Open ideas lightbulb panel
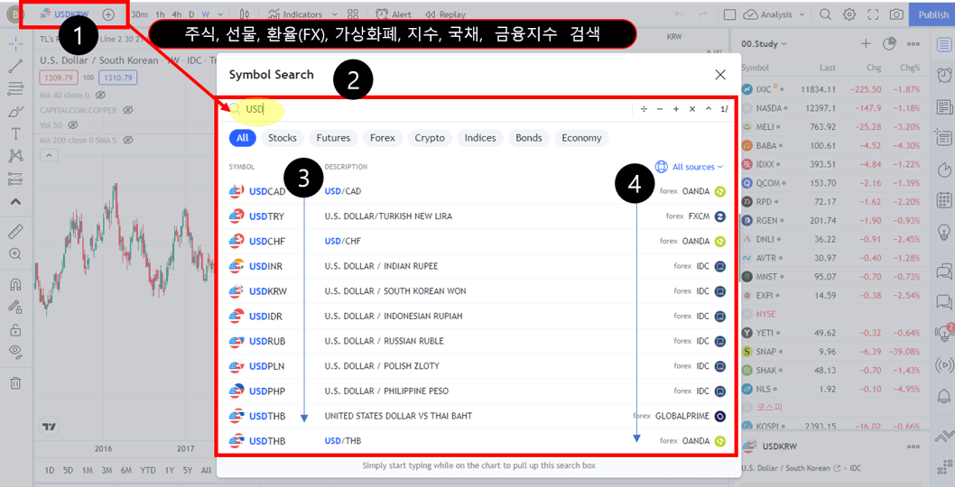 tap(944, 231)
